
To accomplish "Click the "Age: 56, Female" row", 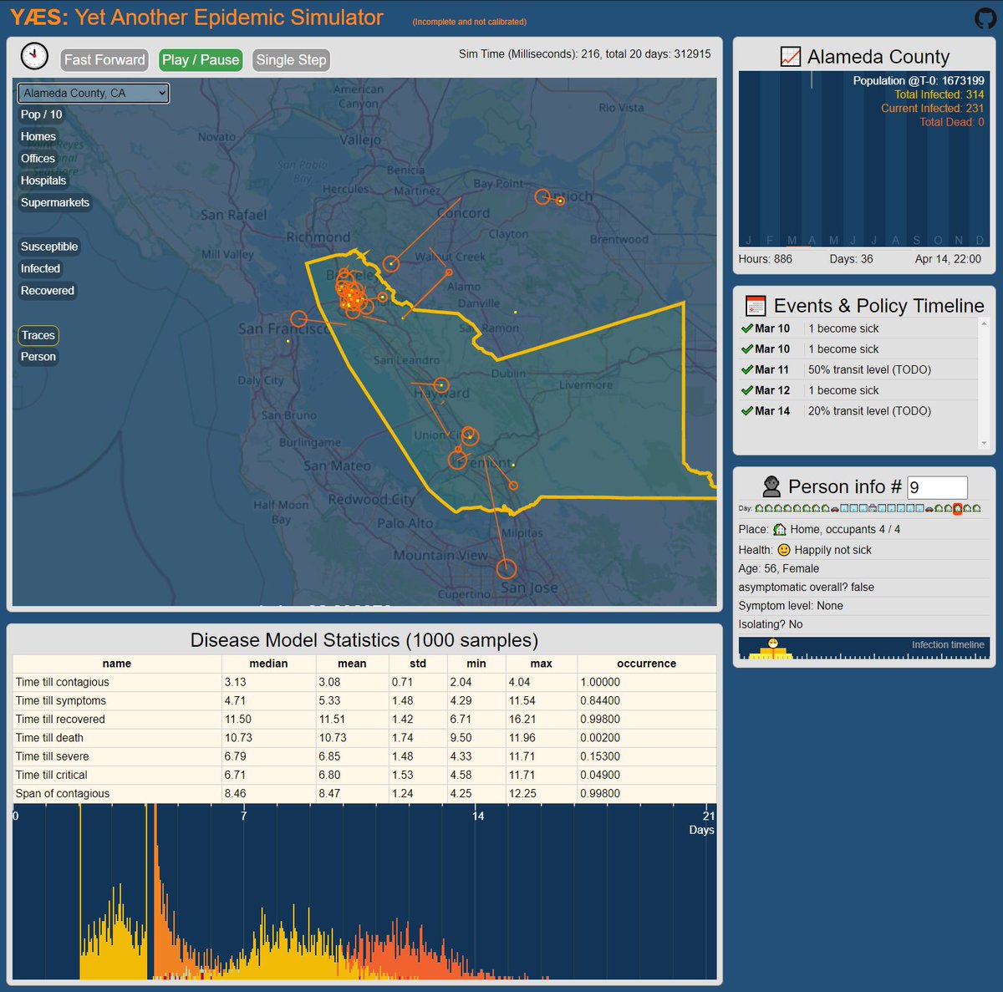I will 864,568.
